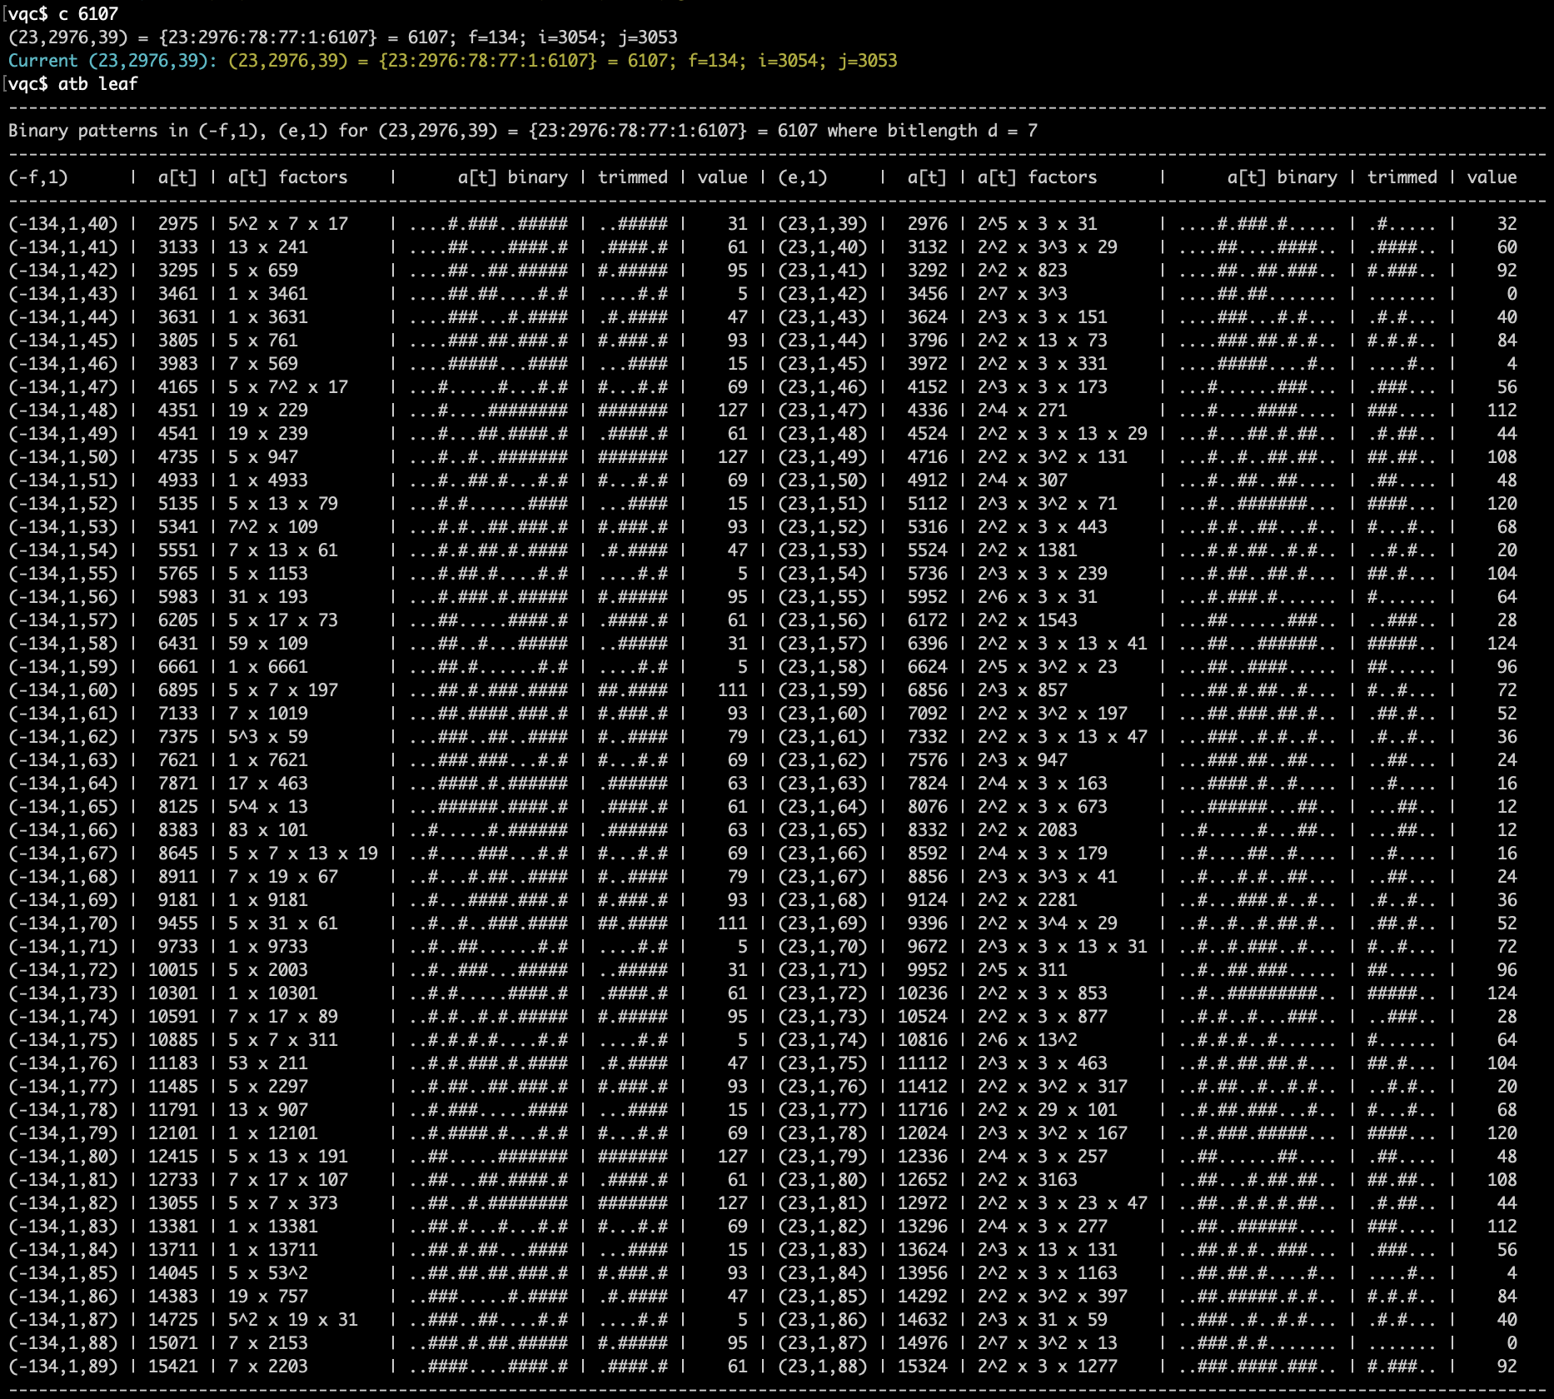This screenshot has height=1399, width=1554.
Task: Click the row label (-134,1,40)
Action: (63, 224)
